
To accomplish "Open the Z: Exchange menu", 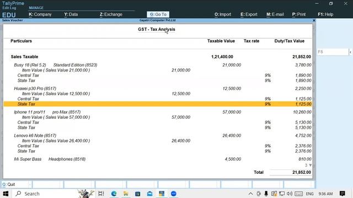I will click(x=111, y=14).
